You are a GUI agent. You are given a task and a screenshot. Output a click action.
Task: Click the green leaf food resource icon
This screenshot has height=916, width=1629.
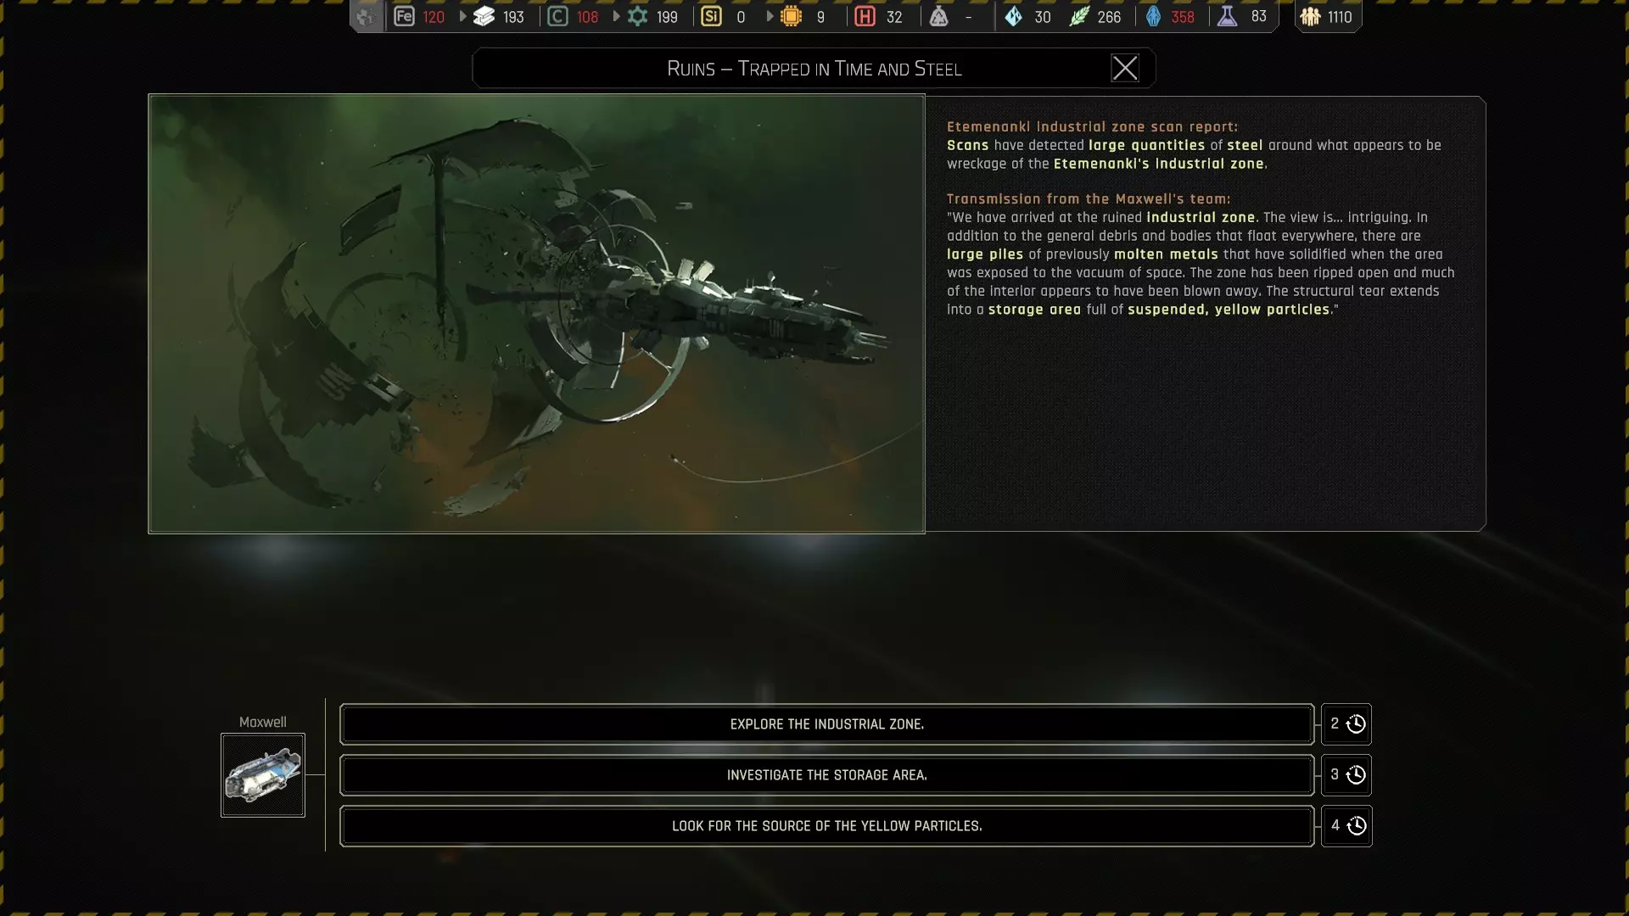[x=1078, y=16]
